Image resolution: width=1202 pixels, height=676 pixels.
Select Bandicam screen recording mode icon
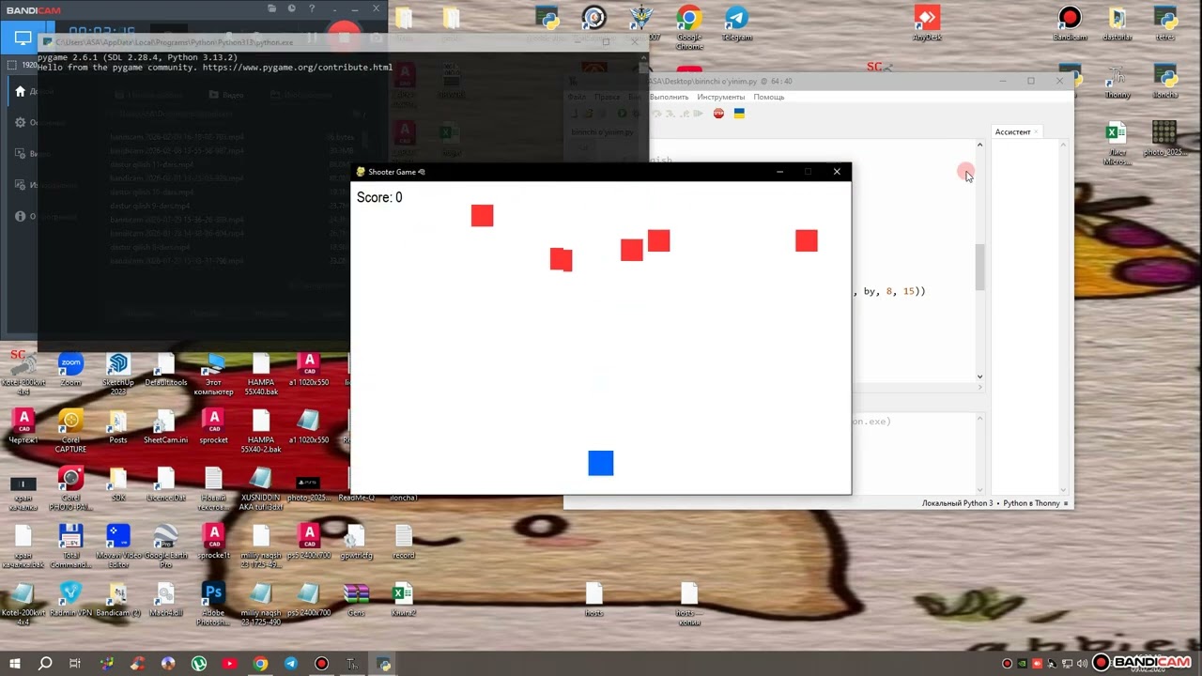coord(23,38)
